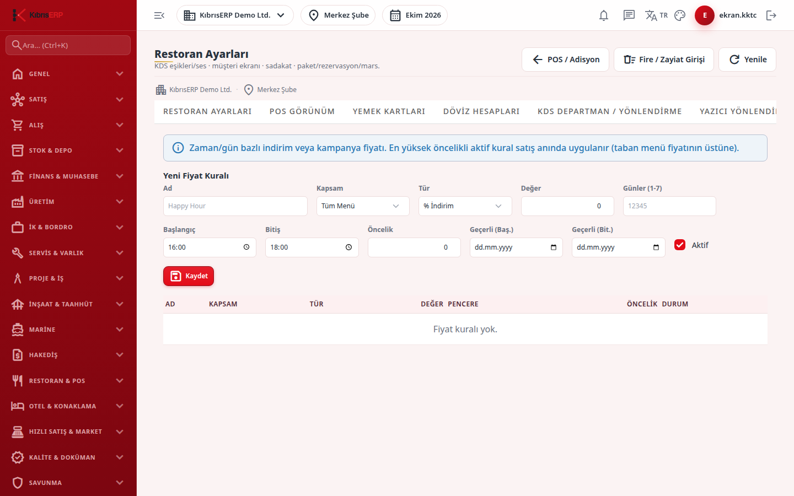
Task: Switch to the YEMEK KARTLARI tab
Action: 389,111
